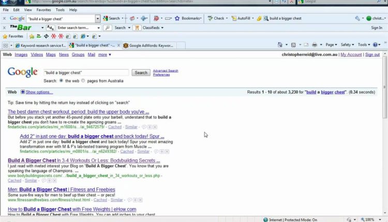
Task: Click the green account status circle icon
Action: click(369, 18)
